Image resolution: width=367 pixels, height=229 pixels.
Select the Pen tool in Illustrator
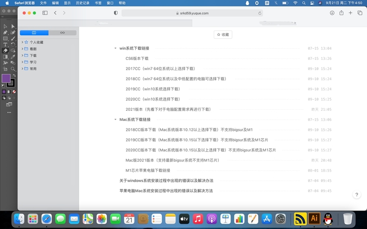click(x=5, y=32)
